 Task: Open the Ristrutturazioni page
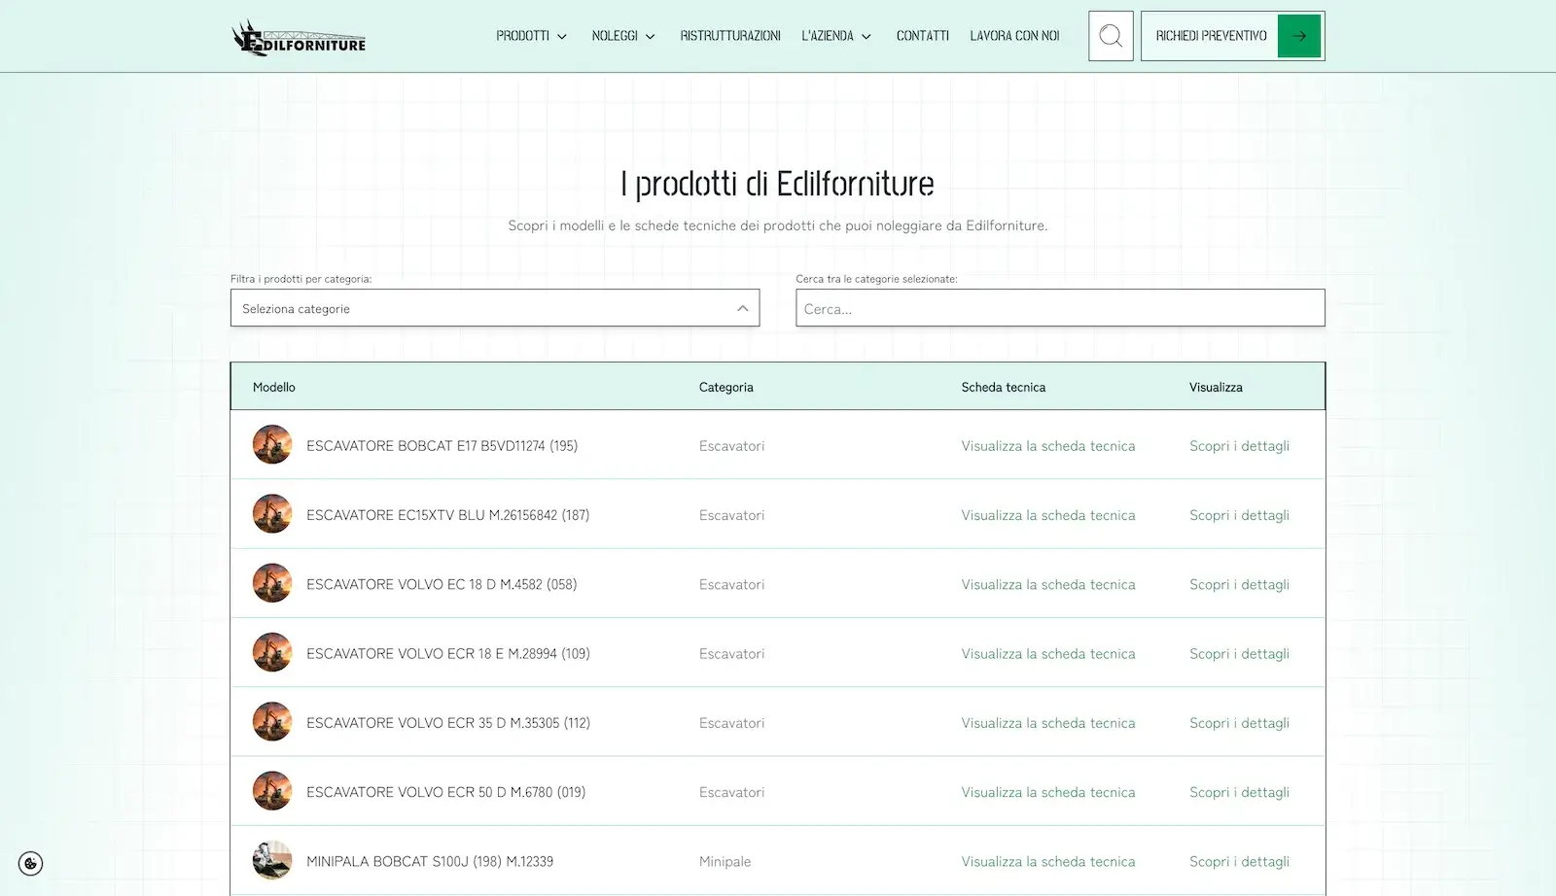tap(730, 36)
